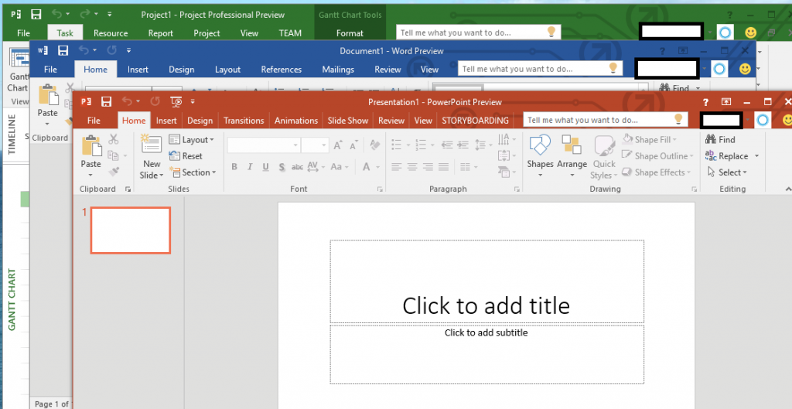The height and width of the screenshot is (409, 792).
Task: Click Increase List Level icon in PowerPoint
Action: tap(463, 145)
